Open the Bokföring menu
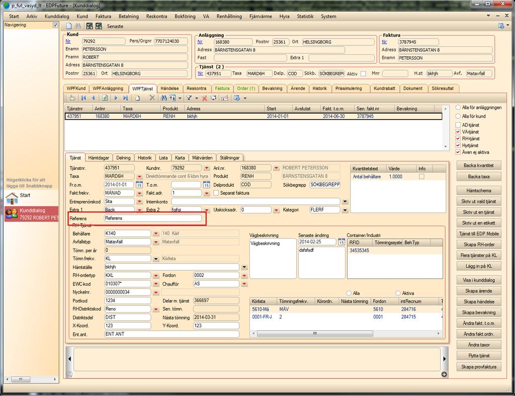 tap(185, 16)
